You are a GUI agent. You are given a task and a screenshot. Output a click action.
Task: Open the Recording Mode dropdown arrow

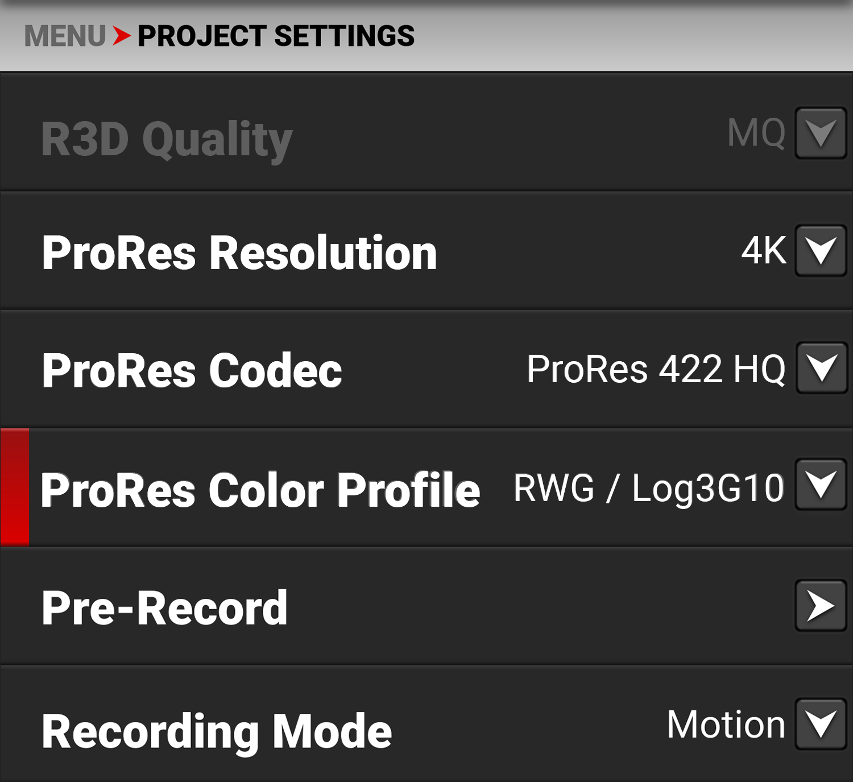821,725
